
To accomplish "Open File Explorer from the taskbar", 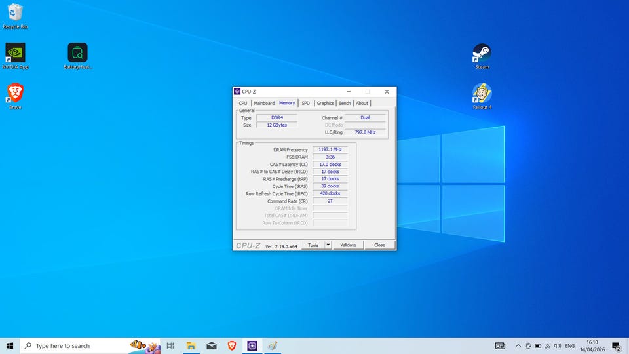I will (x=191, y=345).
